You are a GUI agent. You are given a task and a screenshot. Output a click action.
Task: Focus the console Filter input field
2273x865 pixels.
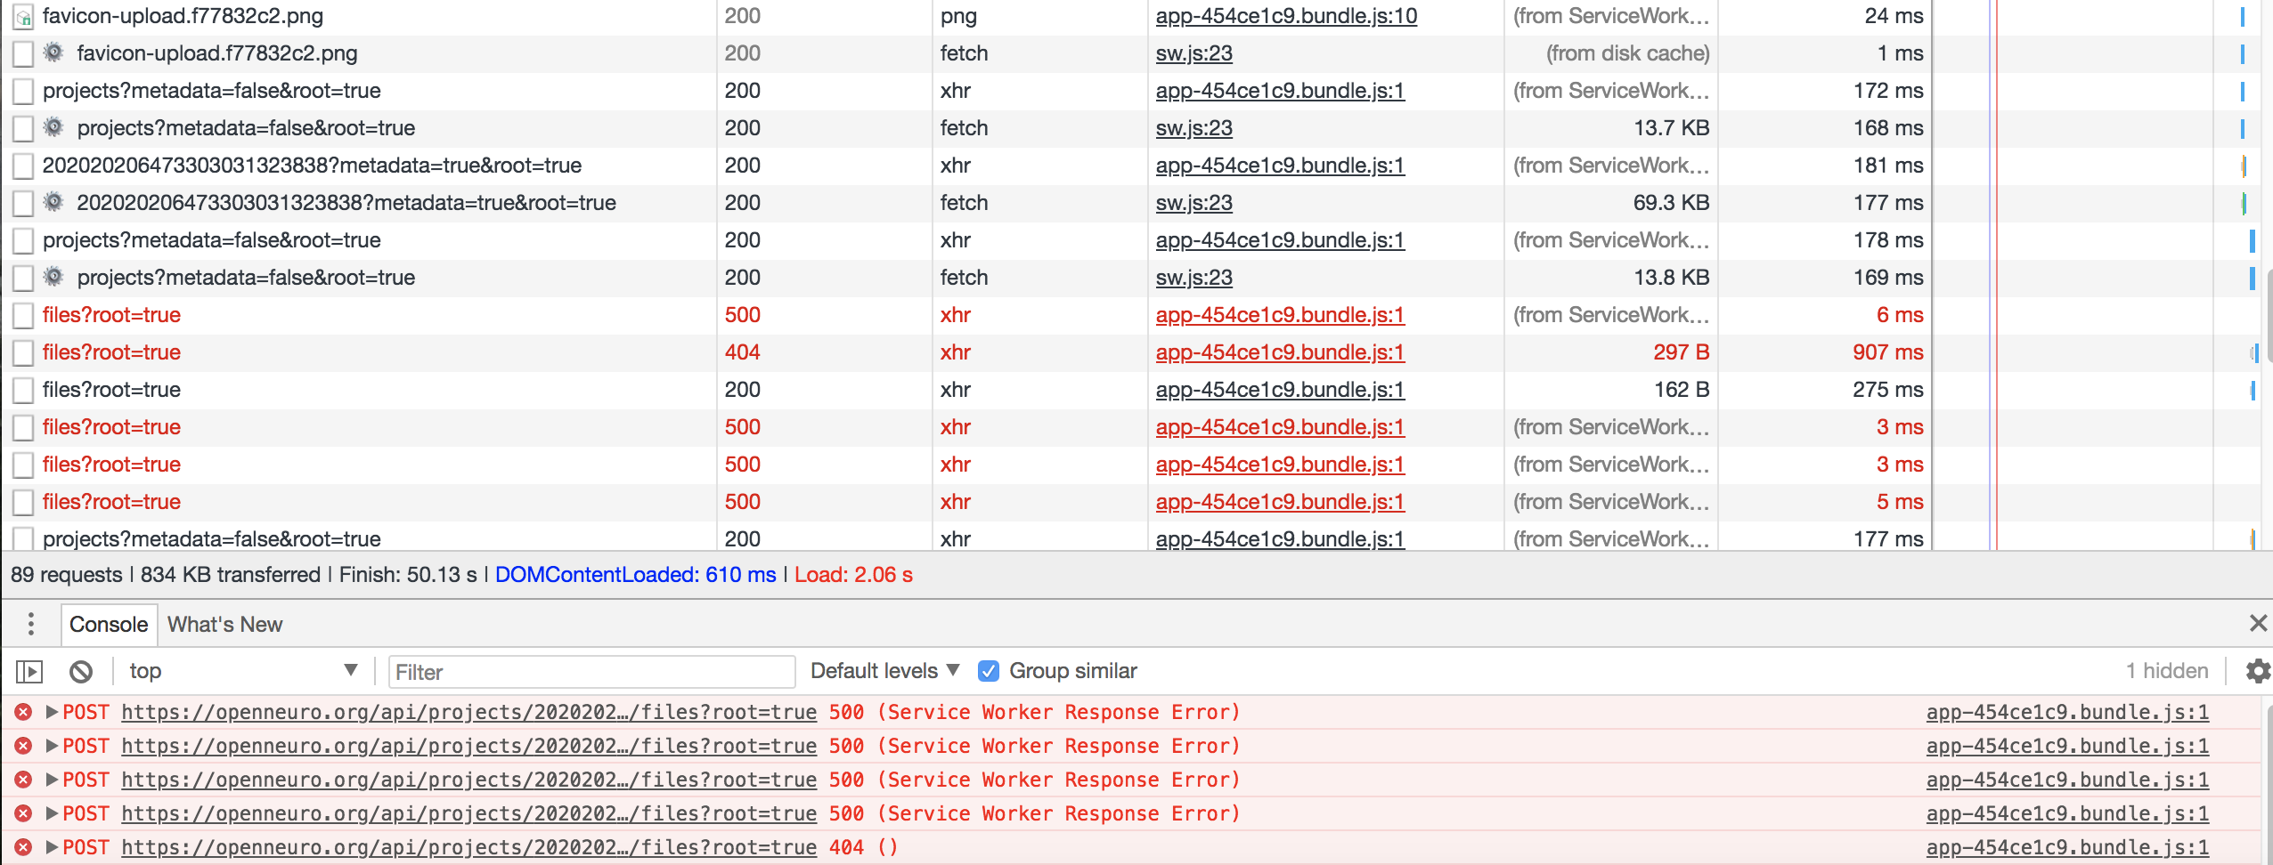click(591, 672)
